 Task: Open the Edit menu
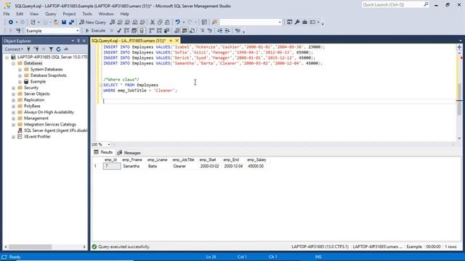pyautogui.click(x=20, y=14)
